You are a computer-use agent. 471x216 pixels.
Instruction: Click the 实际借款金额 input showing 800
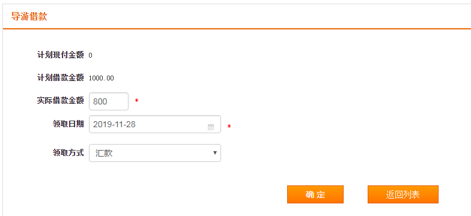click(109, 101)
